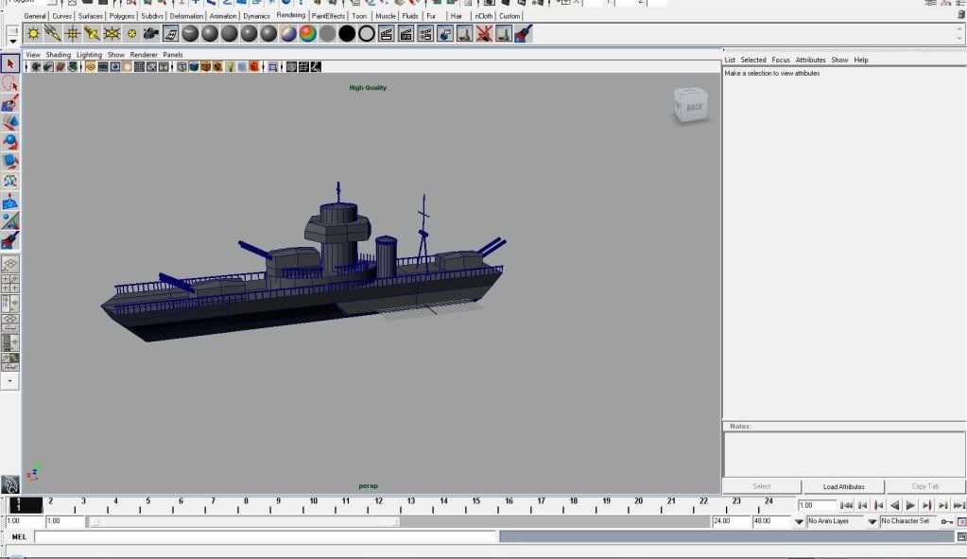Toggle wireframe shading in panel toolbar

[181, 66]
